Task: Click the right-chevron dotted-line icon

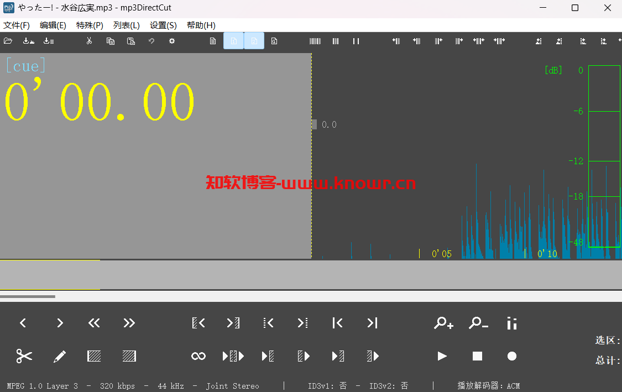Action: tap(302, 323)
